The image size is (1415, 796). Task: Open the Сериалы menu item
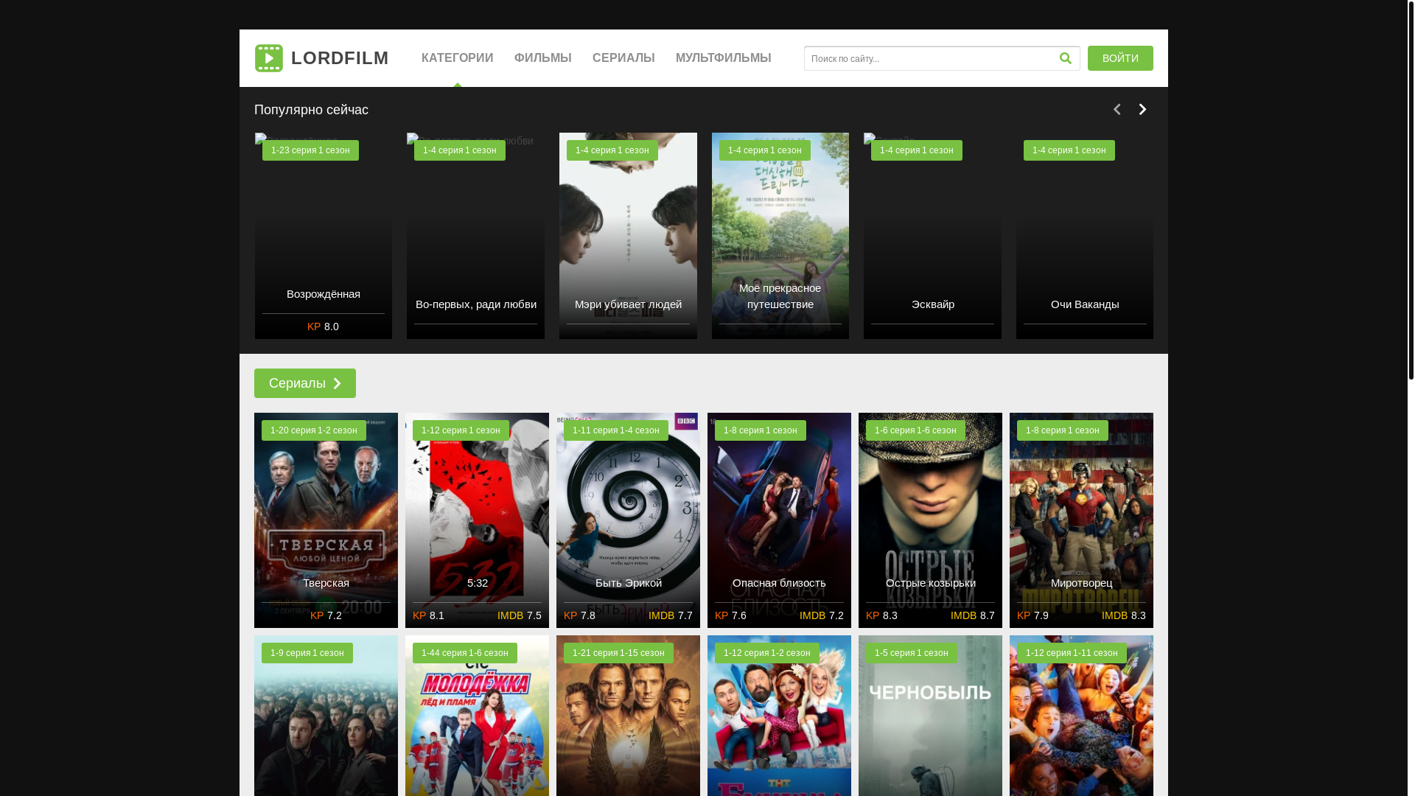coord(623,58)
